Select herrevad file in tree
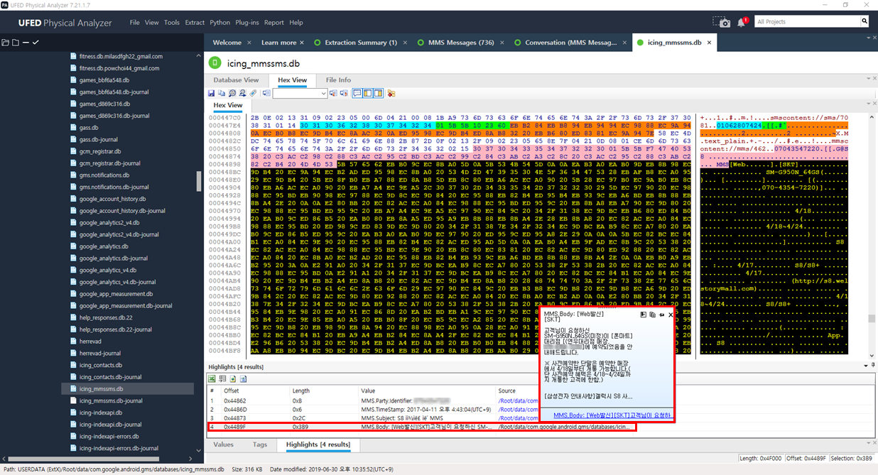The width and height of the screenshot is (878, 475). click(x=90, y=342)
